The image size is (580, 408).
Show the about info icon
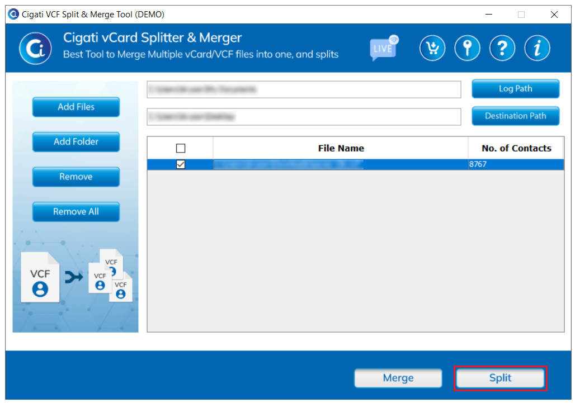coord(537,48)
